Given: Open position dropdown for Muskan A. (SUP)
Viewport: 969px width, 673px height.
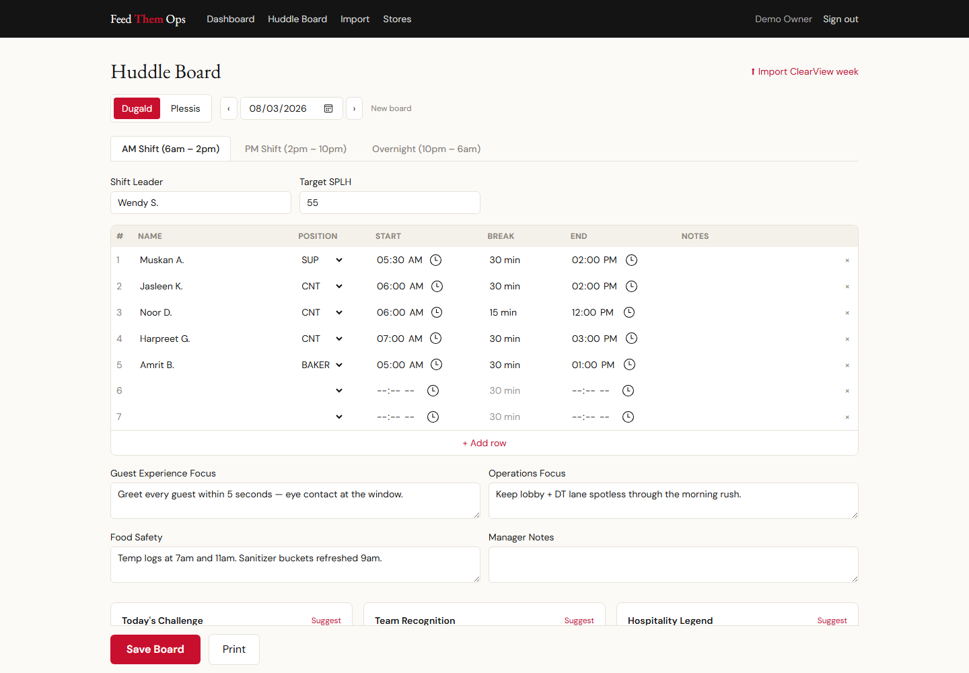Looking at the screenshot, I should [322, 260].
